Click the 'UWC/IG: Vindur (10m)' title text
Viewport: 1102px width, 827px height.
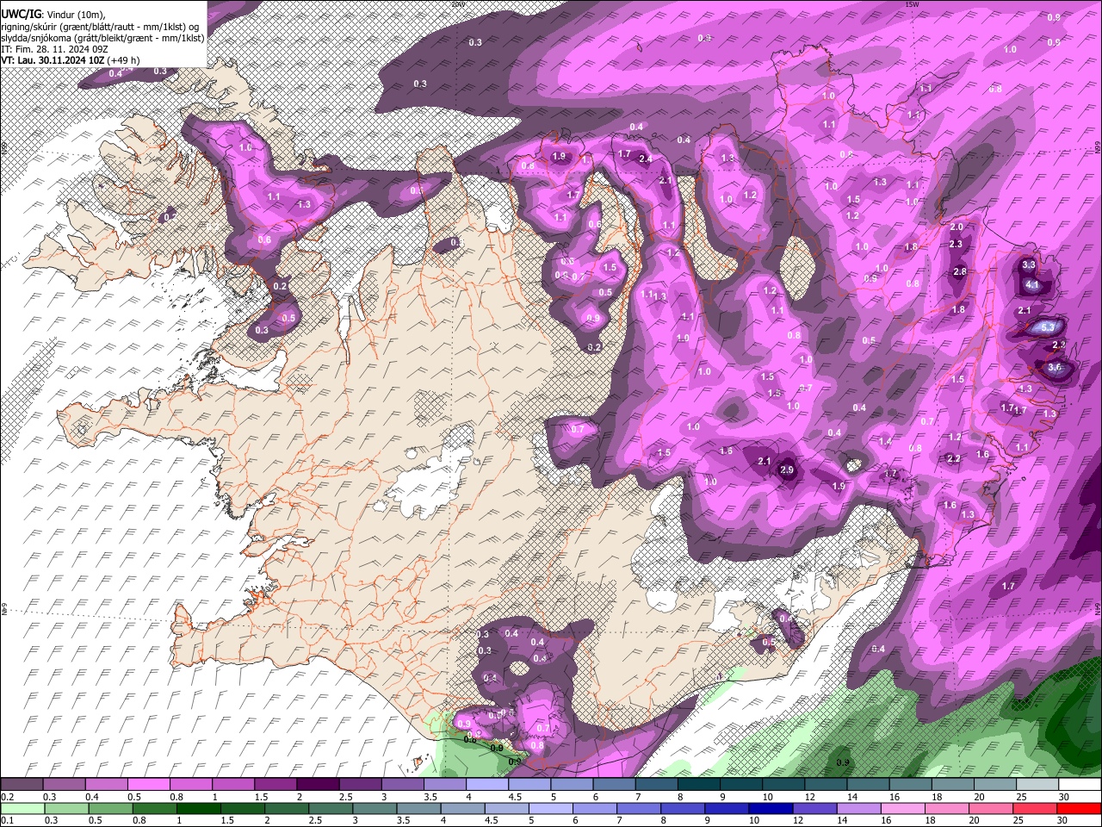53,15
